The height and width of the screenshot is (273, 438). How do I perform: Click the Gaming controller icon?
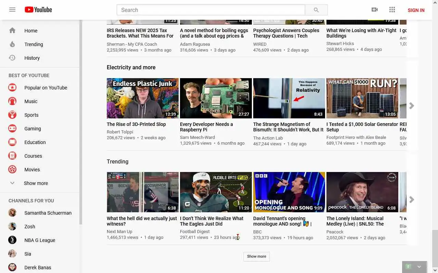(12, 129)
